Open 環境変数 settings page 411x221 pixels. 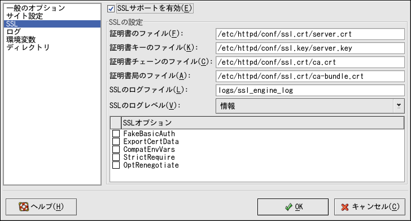21,39
